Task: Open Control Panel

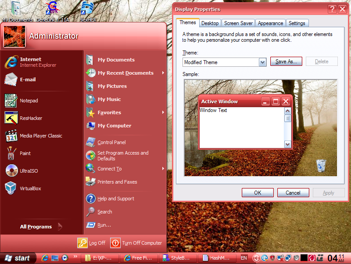Action: pyautogui.click(x=125, y=142)
